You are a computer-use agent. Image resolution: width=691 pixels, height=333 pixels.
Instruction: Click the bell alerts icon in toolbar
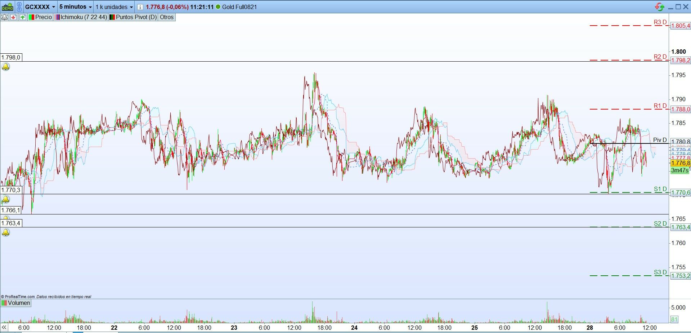(x=5, y=17)
